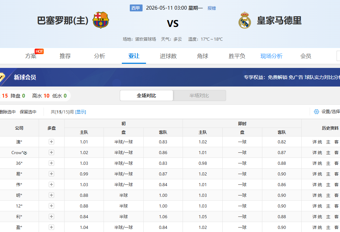The image size is (340, 232).
Task: Open 统 link in 12* row
Action: [320, 206]
